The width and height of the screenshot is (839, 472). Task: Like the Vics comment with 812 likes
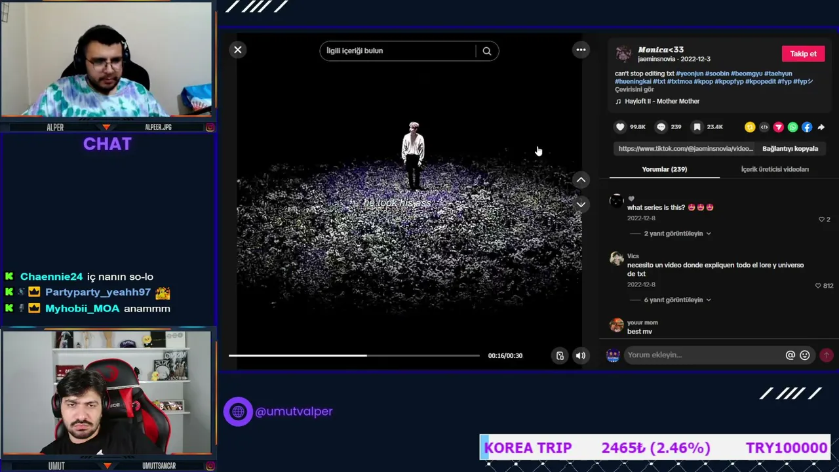click(818, 286)
